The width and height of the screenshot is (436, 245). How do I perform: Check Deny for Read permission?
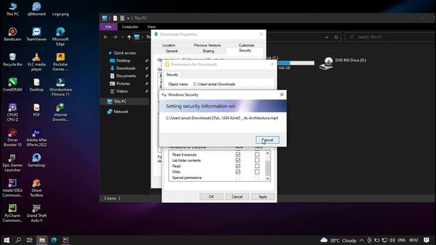tap(257, 166)
